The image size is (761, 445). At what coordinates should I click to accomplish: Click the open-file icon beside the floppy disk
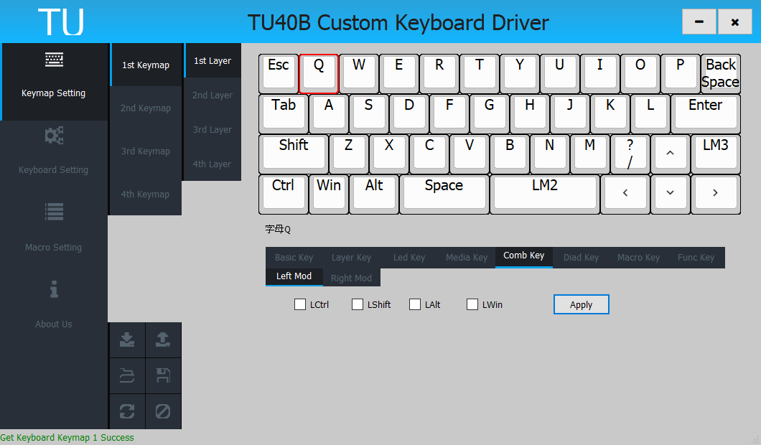pyautogui.click(x=127, y=375)
